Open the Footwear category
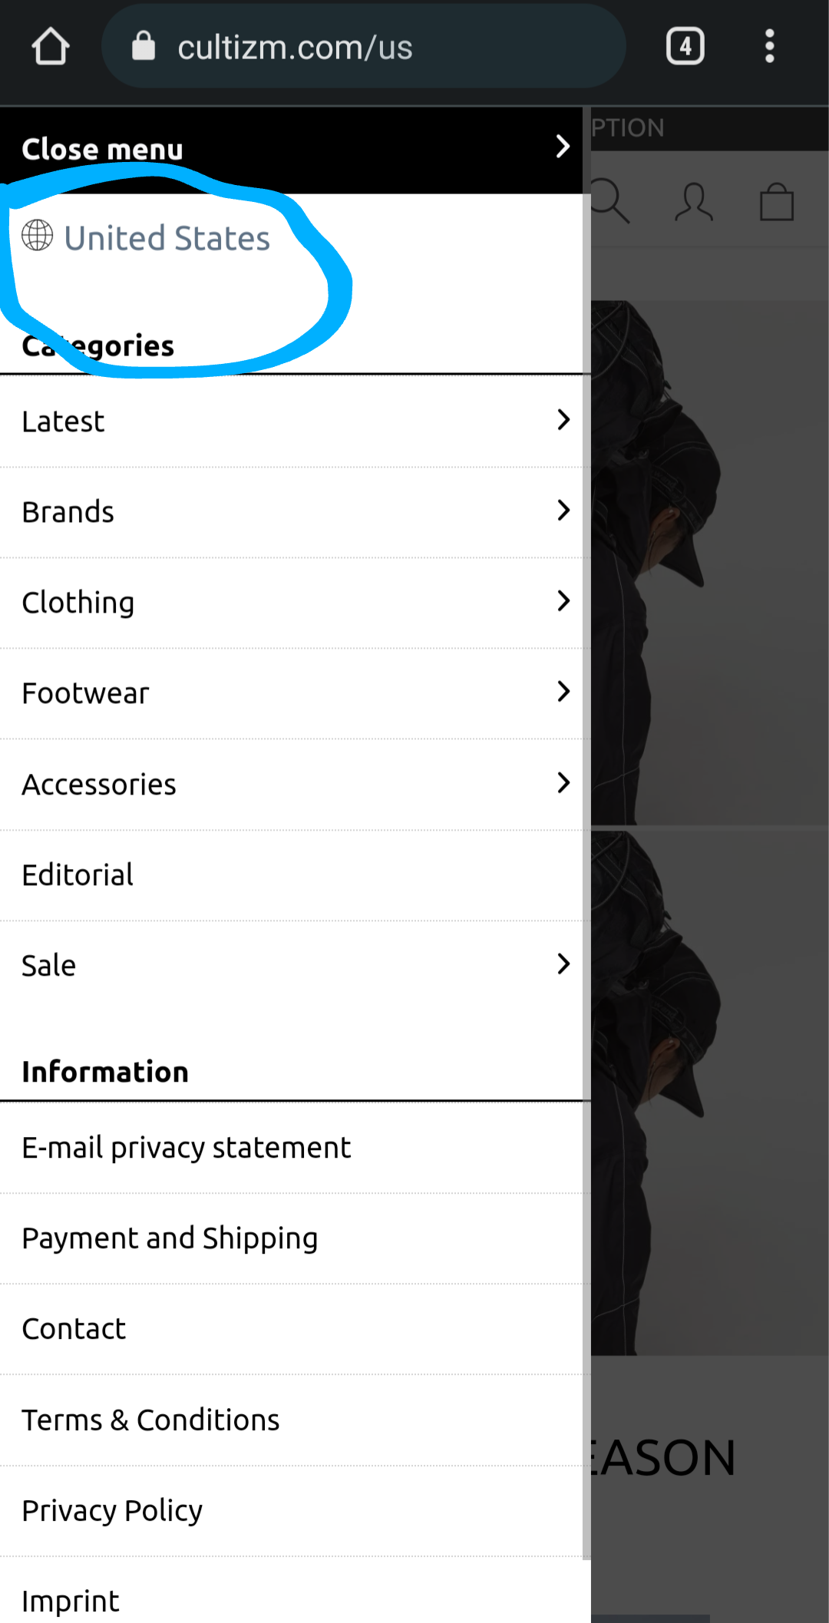 (x=296, y=693)
